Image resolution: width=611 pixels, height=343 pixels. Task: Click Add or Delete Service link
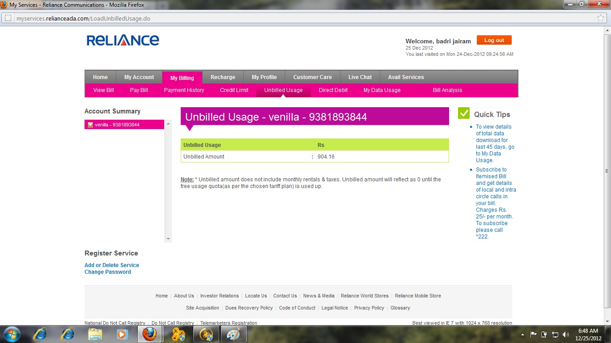coord(112,265)
